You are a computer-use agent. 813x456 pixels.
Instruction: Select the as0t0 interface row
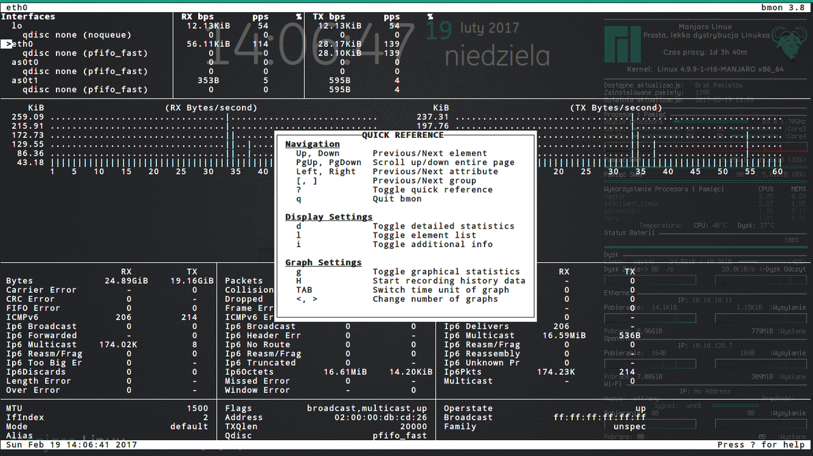(25, 62)
